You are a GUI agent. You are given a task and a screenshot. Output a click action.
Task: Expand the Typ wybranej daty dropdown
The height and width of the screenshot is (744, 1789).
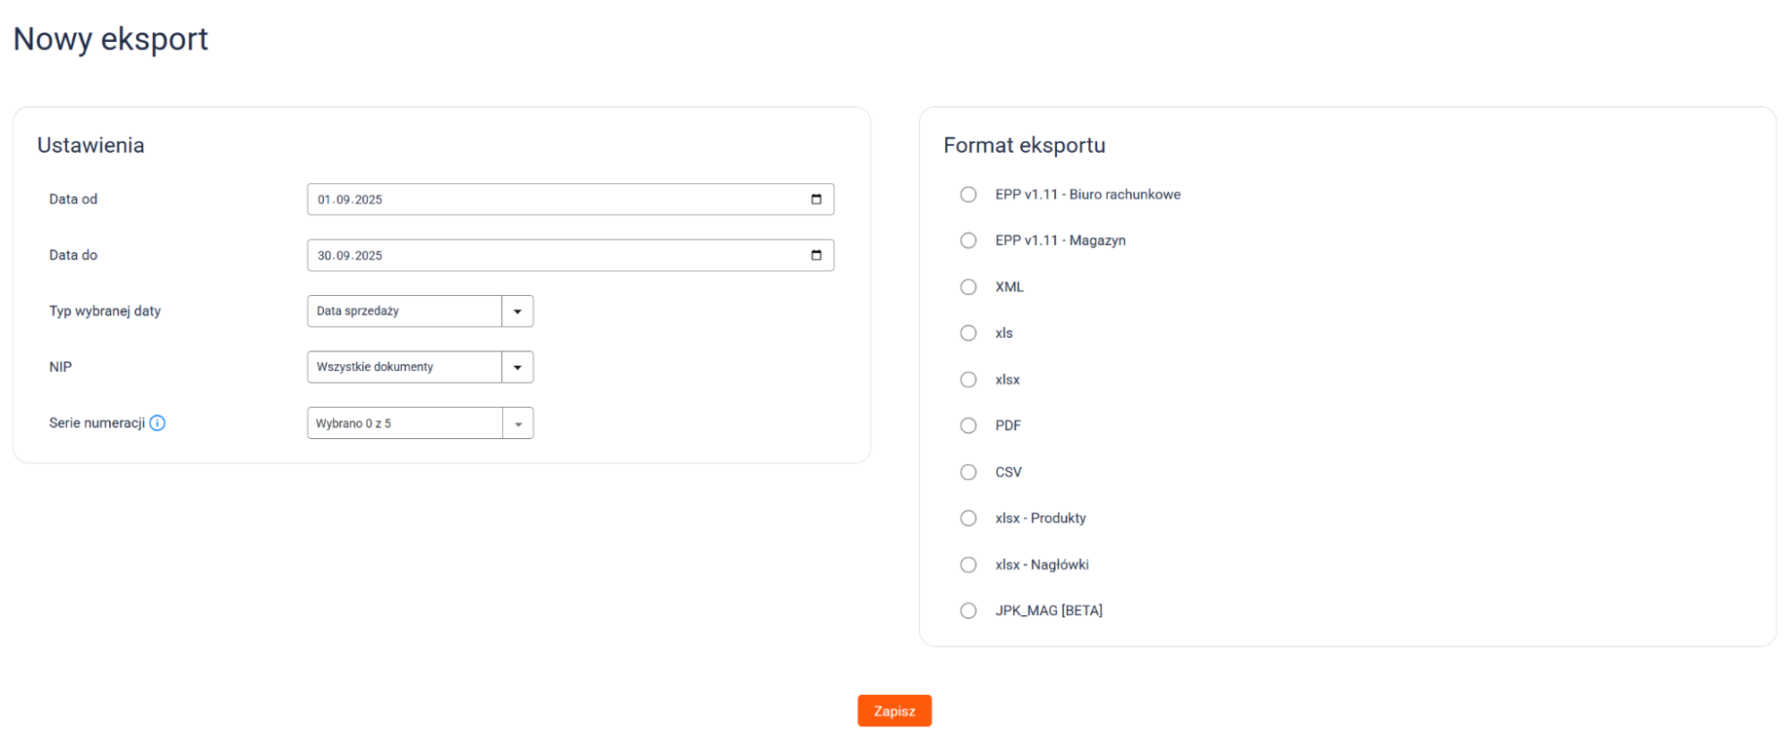pos(517,311)
